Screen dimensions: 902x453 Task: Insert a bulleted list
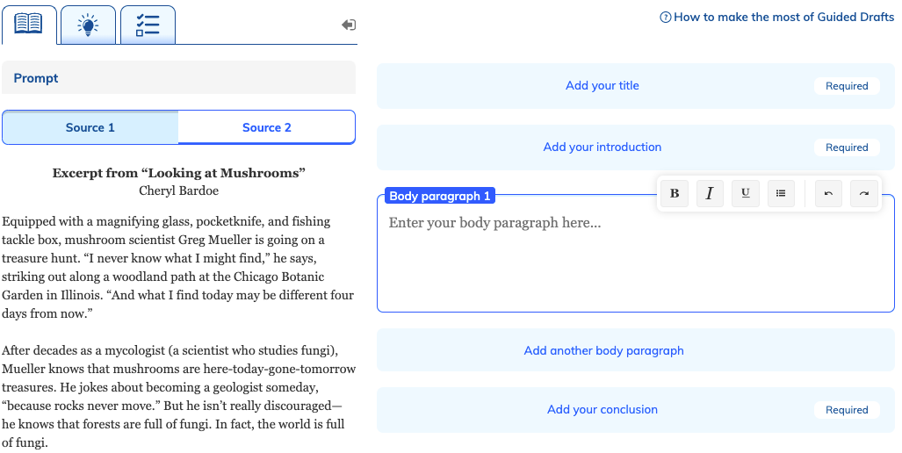coord(781,193)
